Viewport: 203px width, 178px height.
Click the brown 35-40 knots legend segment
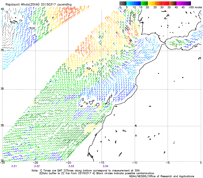point(173,3)
